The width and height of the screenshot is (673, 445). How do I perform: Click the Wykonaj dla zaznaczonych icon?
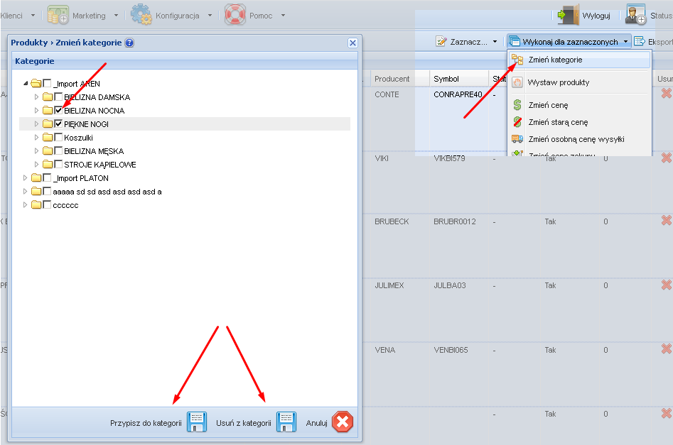click(x=515, y=41)
